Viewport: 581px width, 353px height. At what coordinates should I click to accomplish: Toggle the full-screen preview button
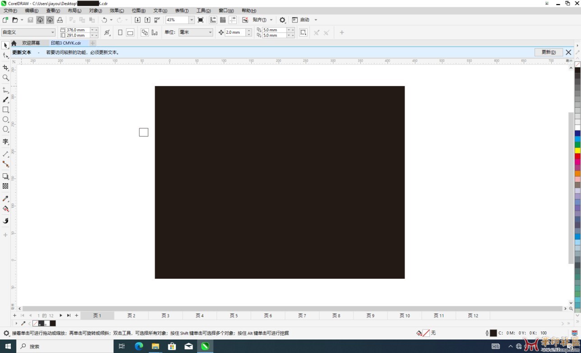[201, 20]
